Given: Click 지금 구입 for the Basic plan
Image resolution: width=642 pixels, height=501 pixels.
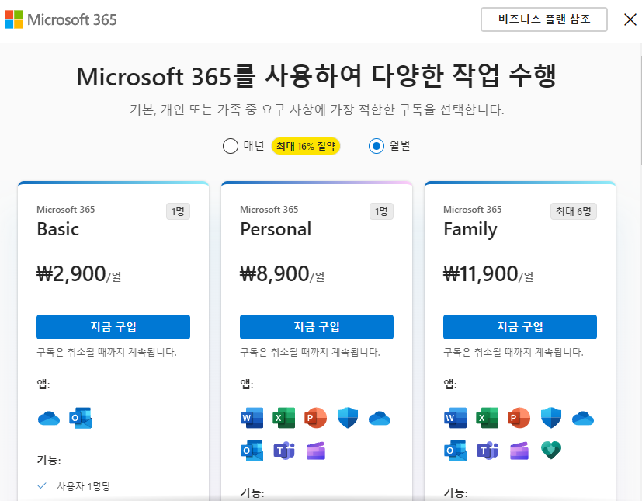Looking at the screenshot, I should [113, 327].
